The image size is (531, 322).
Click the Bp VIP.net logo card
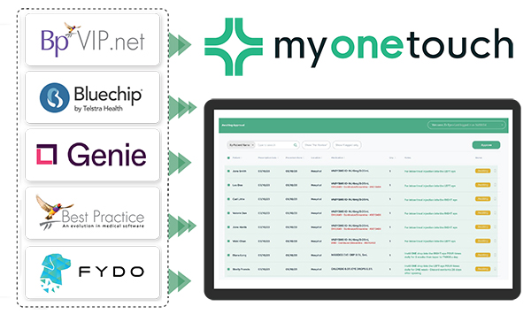coord(92,40)
